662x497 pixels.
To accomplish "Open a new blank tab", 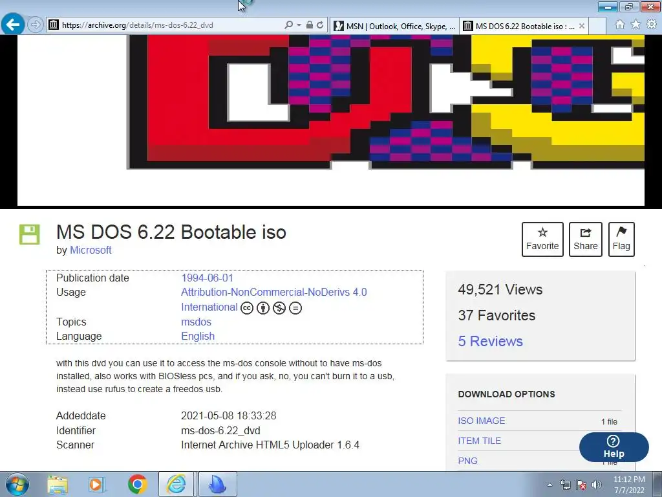I will tap(597, 26).
